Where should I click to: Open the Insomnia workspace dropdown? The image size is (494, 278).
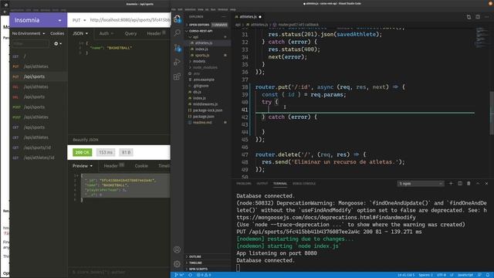pyautogui.click(x=38, y=20)
